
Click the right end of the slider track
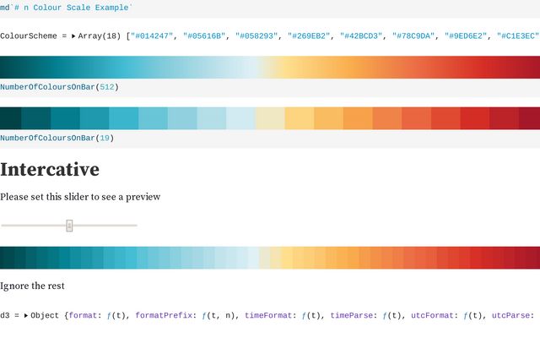(135, 226)
